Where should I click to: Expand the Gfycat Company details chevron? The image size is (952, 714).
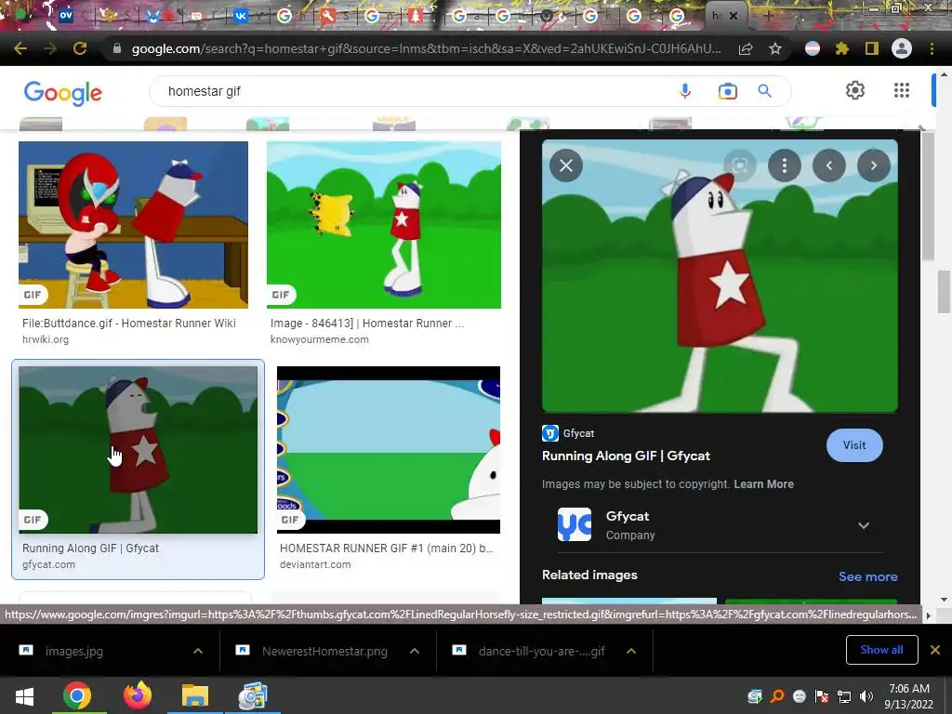[x=864, y=525]
